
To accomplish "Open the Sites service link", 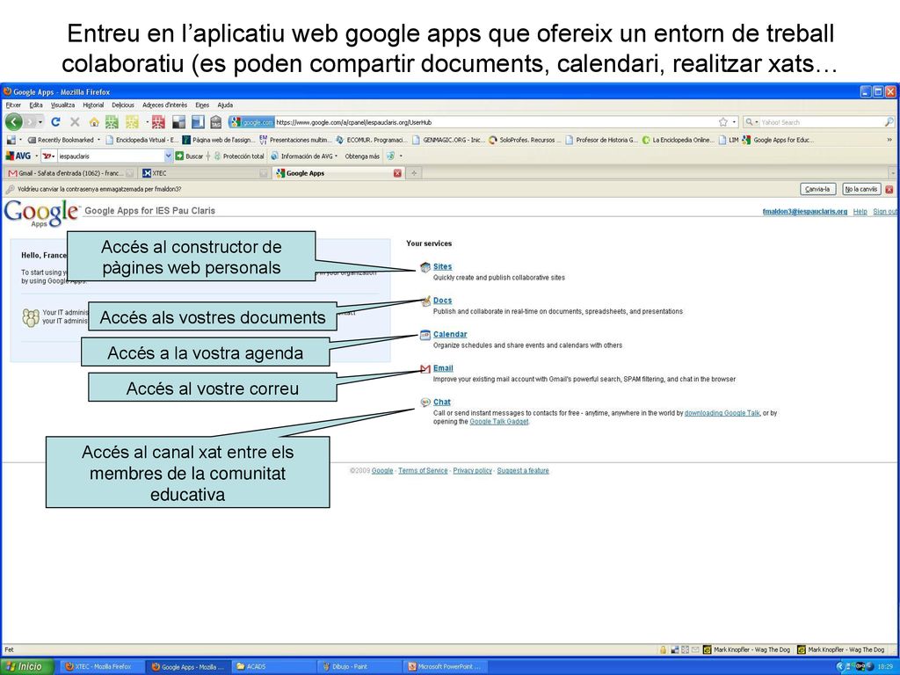I will point(442,266).
